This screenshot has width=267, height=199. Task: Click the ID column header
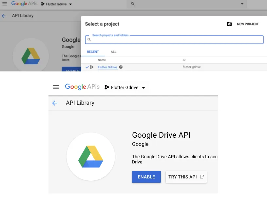coord(184,60)
